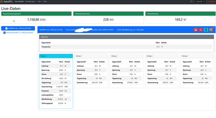
Task: Click the String 2 card header
Action: [126, 56]
